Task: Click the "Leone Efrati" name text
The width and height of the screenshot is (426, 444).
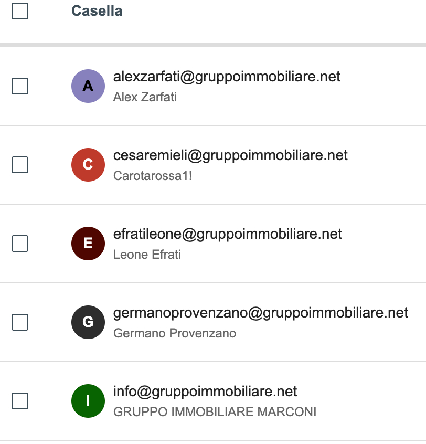Action: pyautogui.click(x=147, y=255)
